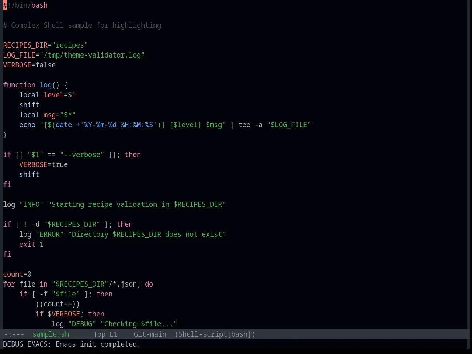Click the string "Starting recipe validation in $RECIPES_DIR"

[x=137, y=204]
